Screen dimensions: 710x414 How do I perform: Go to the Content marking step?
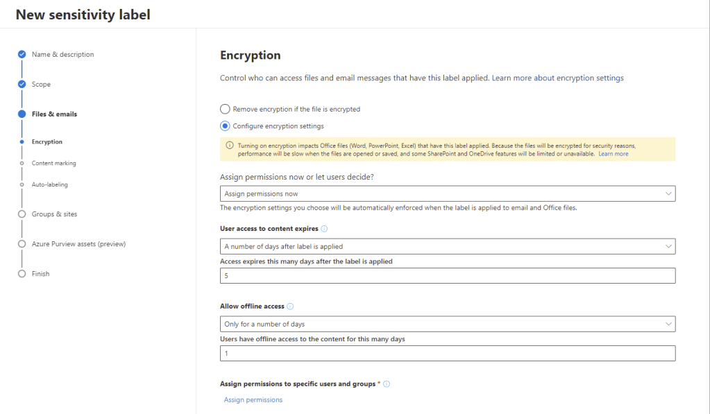click(53, 164)
